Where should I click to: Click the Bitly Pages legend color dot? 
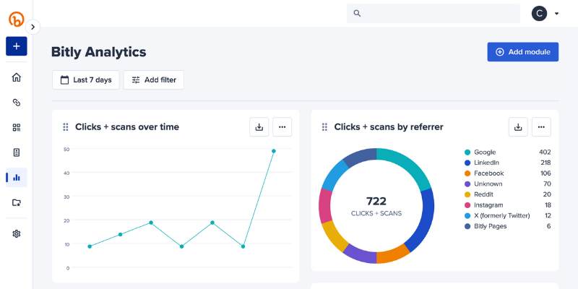click(467, 226)
